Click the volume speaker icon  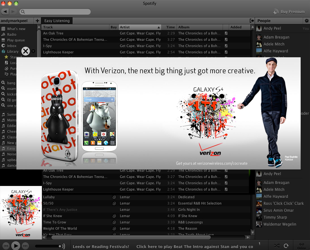pyautogui.click(x=63, y=246)
